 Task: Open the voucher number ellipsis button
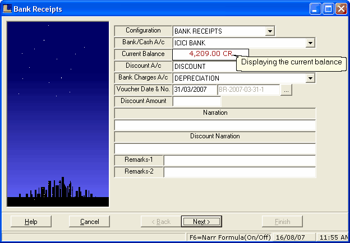point(286,90)
